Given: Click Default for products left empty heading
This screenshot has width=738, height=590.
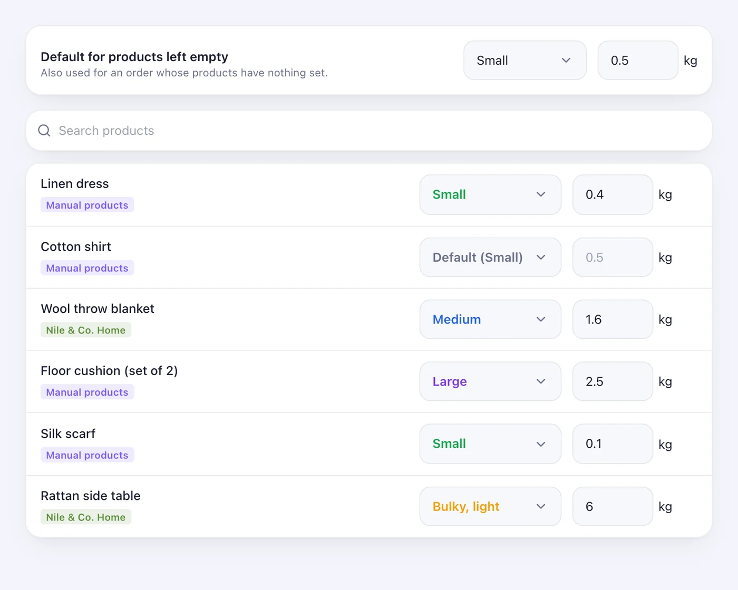Looking at the screenshot, I should coord(134,57).
